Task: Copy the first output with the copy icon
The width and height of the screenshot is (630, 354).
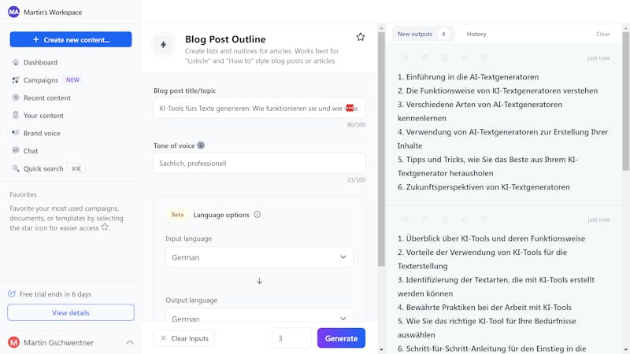Action: [x=425, y=57]
